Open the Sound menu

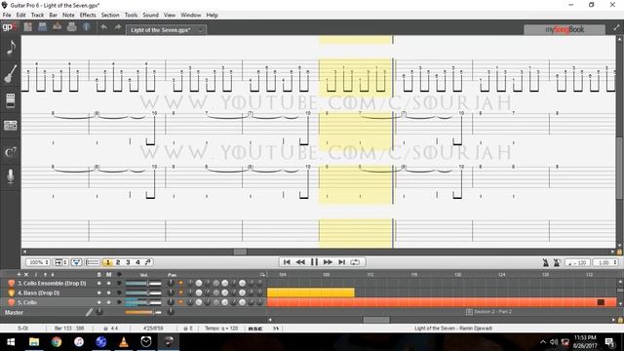[x=151, y=16]
